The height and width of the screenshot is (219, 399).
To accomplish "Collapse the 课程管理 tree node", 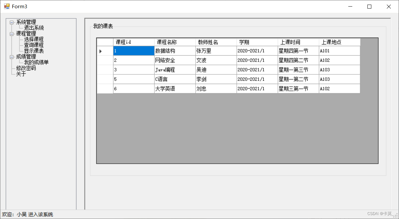I will pyautogui.click(x=13, y=33).
